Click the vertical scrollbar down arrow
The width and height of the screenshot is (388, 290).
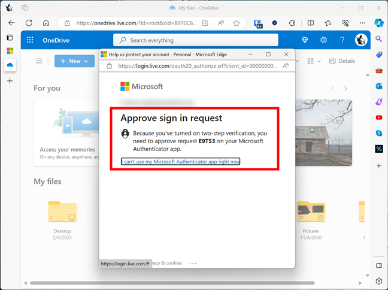[x=368, y=276]
